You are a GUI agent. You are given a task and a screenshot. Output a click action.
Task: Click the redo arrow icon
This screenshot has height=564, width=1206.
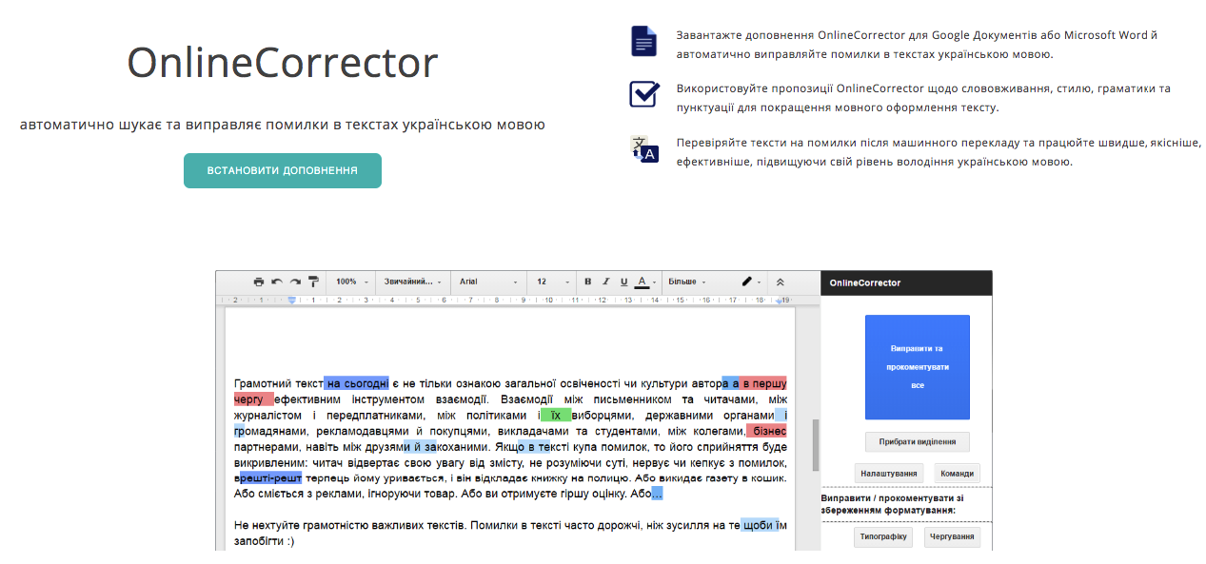click(295, 282)
